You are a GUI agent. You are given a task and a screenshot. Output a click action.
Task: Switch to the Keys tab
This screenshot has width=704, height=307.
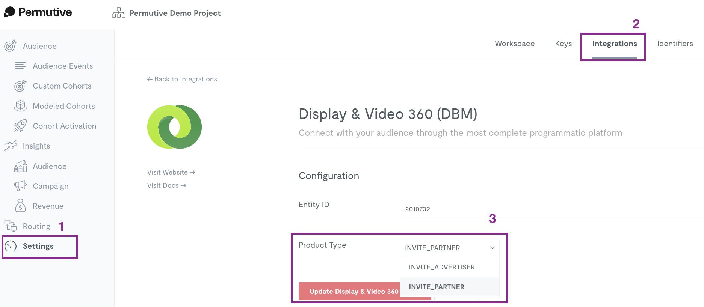563,44
